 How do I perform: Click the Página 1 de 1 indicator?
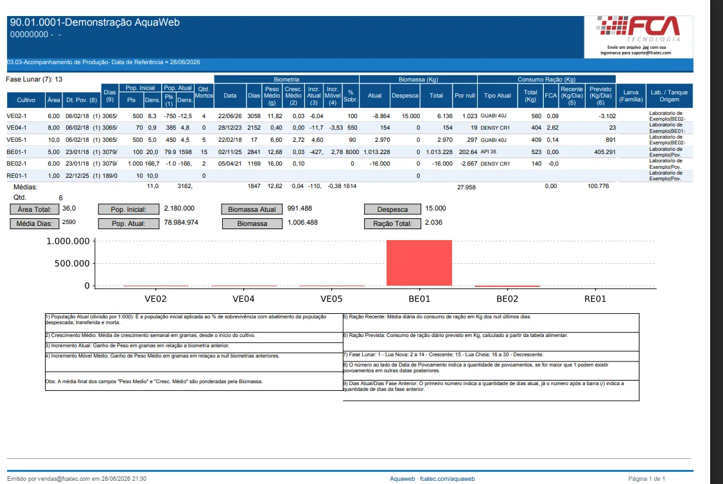click(x=647, y=479)
